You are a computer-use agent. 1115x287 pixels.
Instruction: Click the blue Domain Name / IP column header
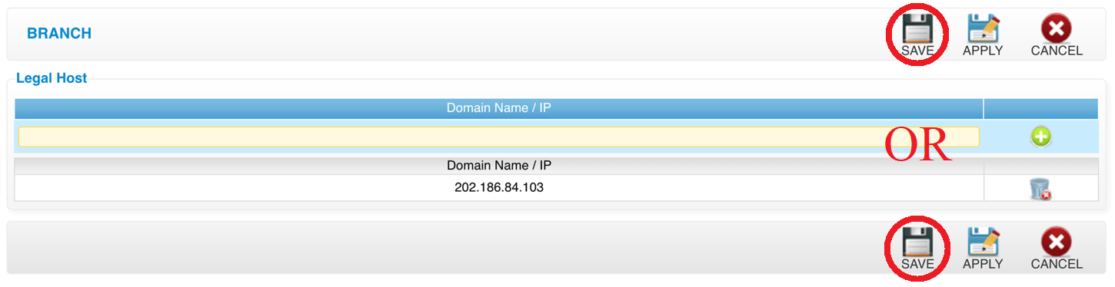(498, 108)
